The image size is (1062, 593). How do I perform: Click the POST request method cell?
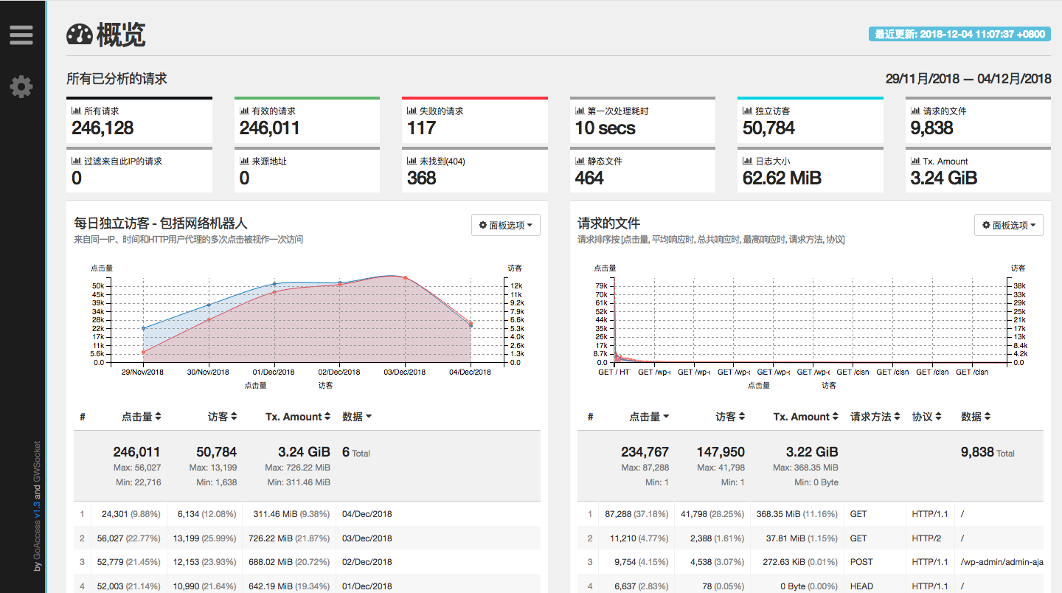tap(875, 562)
